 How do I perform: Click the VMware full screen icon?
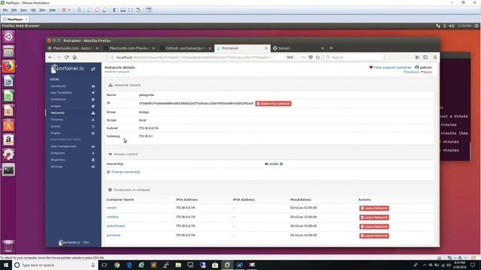point(130,10)
